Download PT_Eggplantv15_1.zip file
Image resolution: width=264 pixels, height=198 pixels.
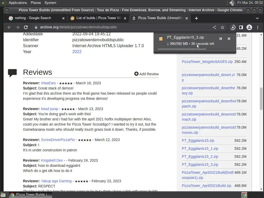point(200,148)
